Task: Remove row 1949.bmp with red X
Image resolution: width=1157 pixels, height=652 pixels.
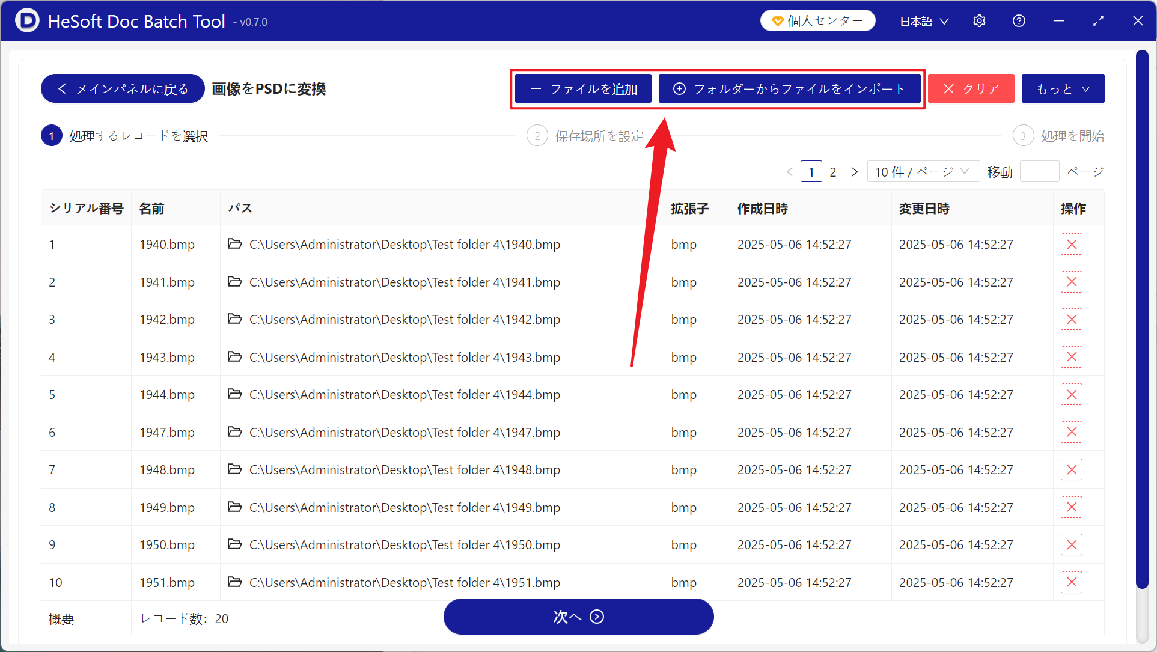Action: coord(1072,507)
